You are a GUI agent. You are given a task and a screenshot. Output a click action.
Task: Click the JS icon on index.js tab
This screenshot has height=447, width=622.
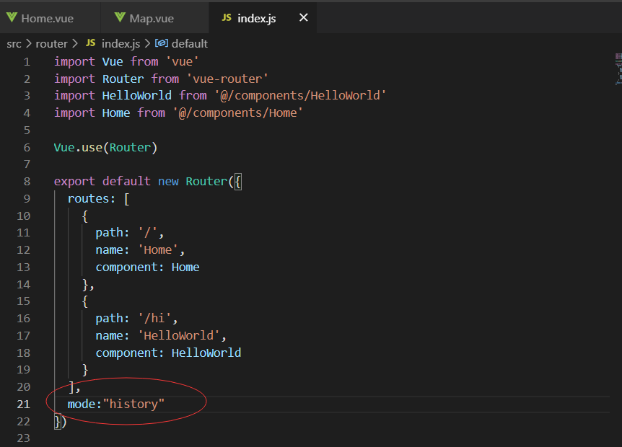[227, 17]
